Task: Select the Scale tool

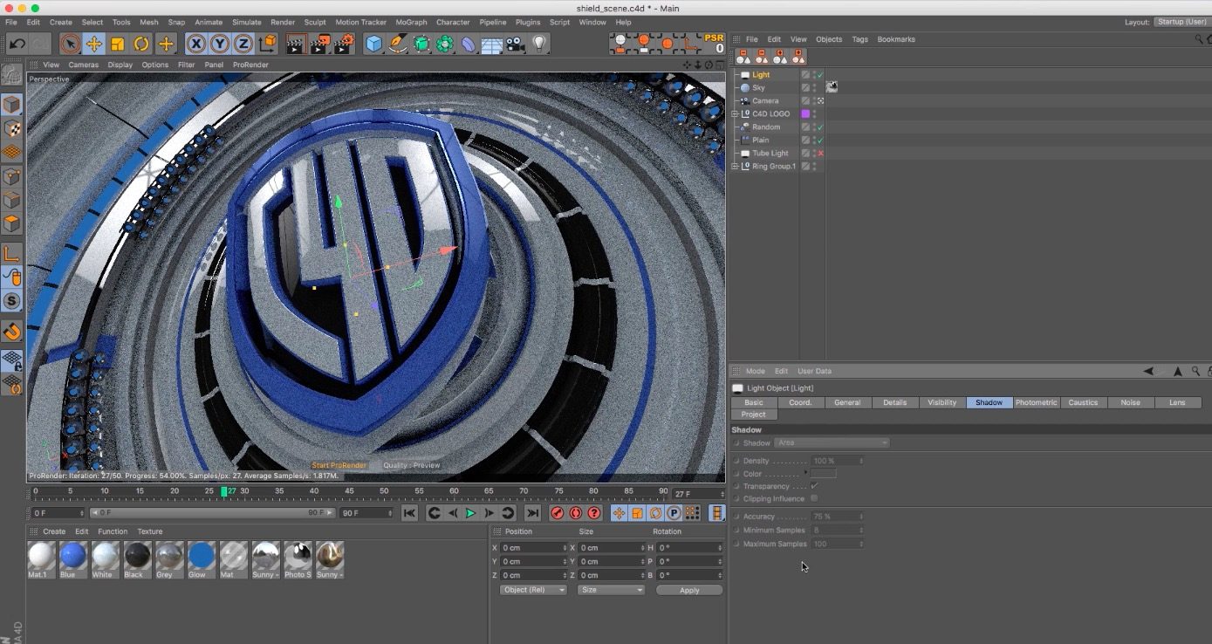Action: tap(117, 42)
